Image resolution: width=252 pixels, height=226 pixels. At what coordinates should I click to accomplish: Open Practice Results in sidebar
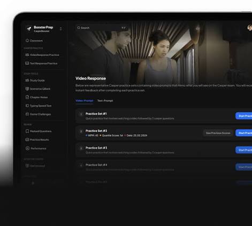pyautogui.click(x=37, y=140)
